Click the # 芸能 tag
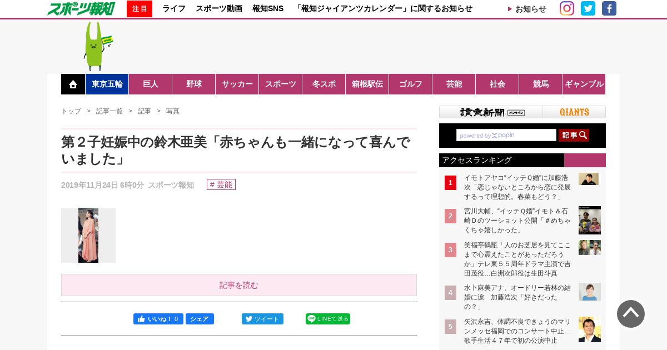This screenshot has width=667, height=350. [x=221, y=184]
